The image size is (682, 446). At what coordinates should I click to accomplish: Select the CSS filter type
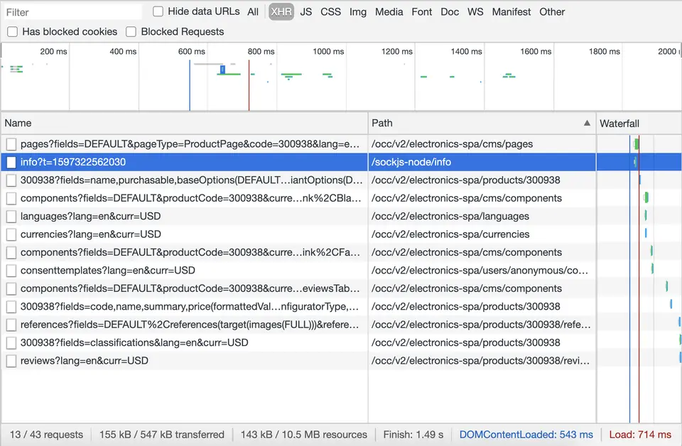point(330,12)
